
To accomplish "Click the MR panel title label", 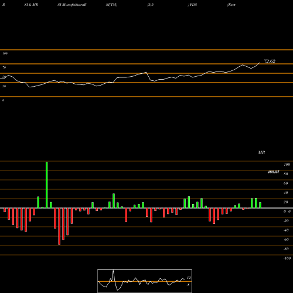I will (x=261, y=152).
